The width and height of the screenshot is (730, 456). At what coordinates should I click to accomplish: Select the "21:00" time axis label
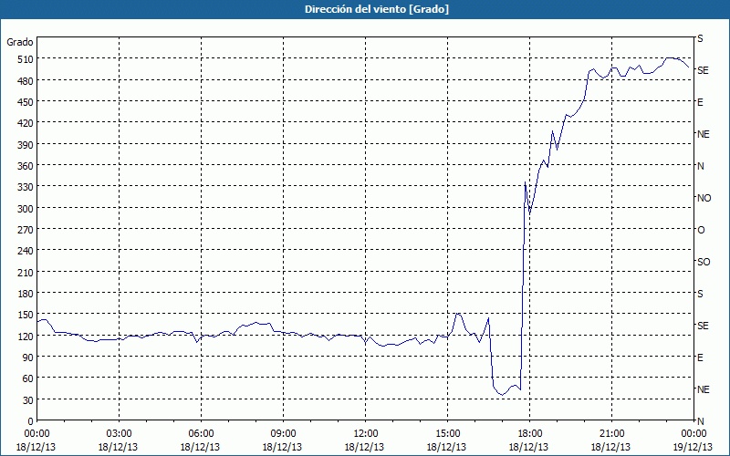(611, 434)
